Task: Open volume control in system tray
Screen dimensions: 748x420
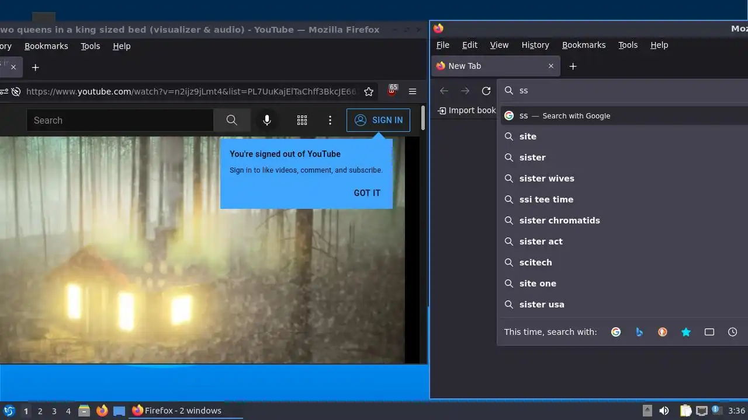Action: point(664,411)
